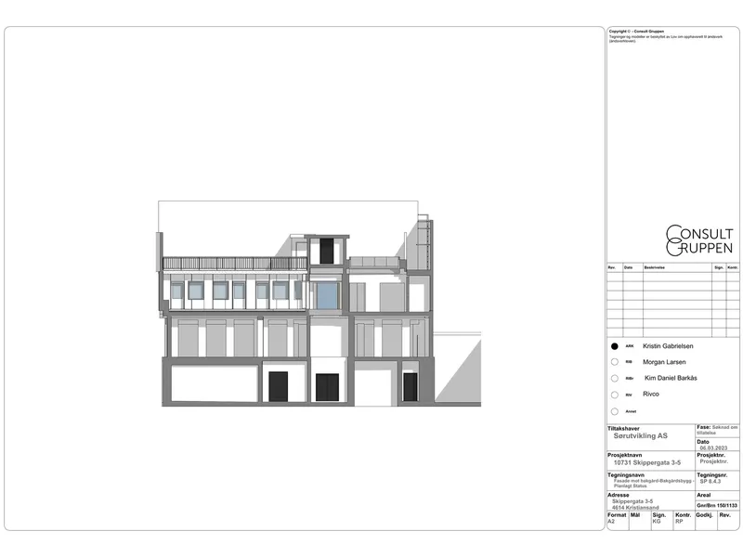This screenshot has width=743, height=557.
Task: Click the signature initials 'KG'
Action: (657, 521)
